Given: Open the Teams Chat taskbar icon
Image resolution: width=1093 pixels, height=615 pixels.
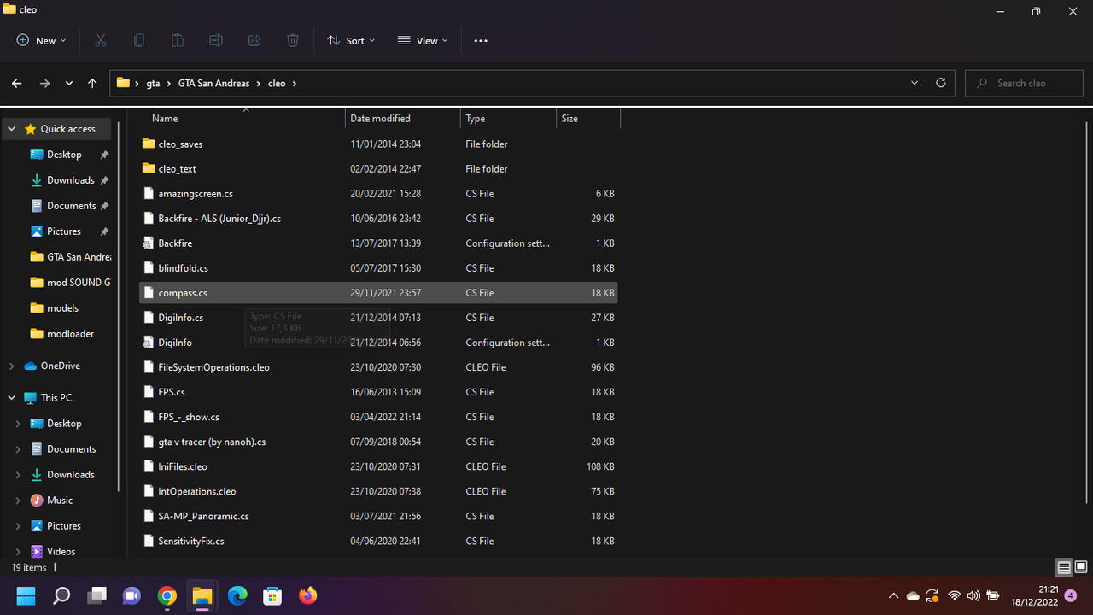Looking at the screenshot, I should pyautogui.click(x=132, y=595).
